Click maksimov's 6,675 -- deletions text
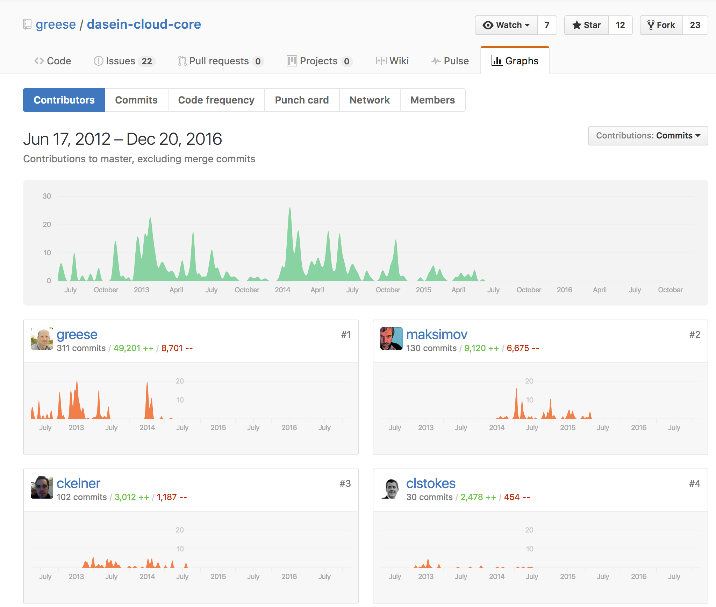 tap(523, 348)
